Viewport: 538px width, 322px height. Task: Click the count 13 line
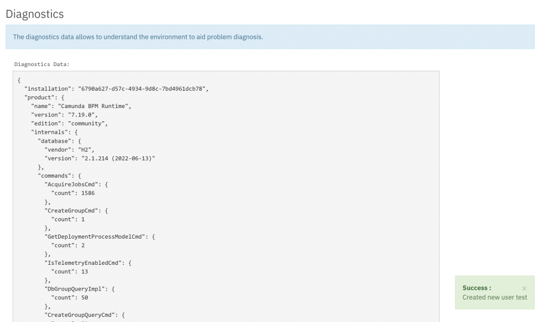(x=69, y=272)
